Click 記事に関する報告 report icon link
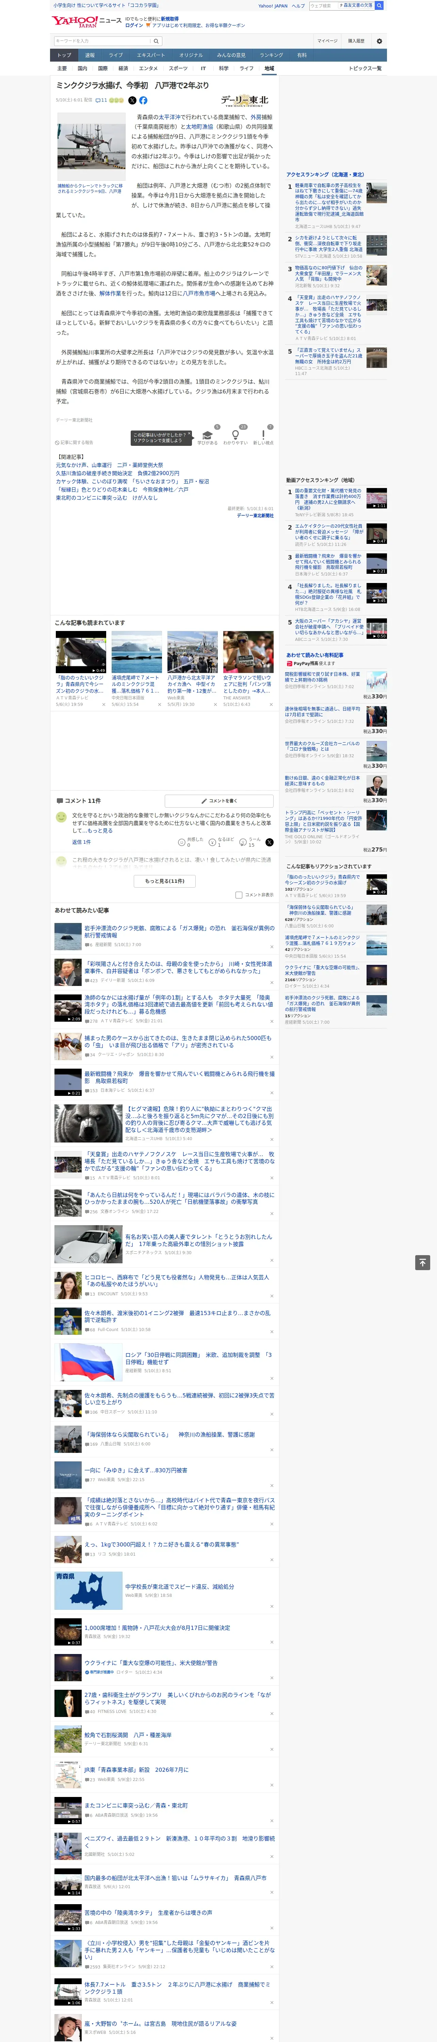The height and width of the screenshot is (2042, 437). (75, 443)
